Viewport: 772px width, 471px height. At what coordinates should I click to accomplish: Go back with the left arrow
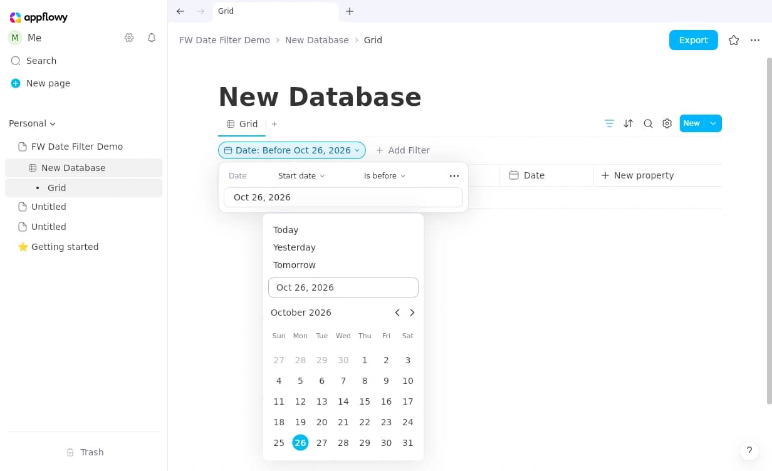(x=180, y=11)
